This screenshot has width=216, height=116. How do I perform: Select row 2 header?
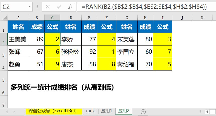[4, 39]
